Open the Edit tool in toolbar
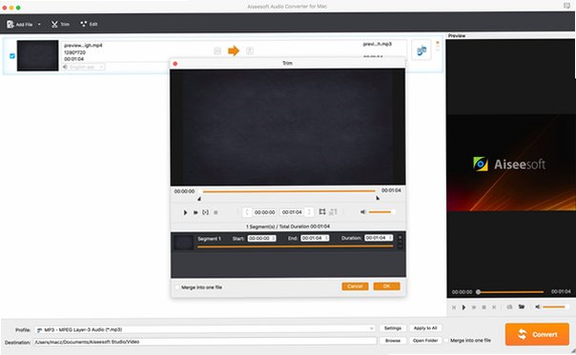The height and width of the screenshot is (355, 576). pyautogui.click(x=89, y=24)
